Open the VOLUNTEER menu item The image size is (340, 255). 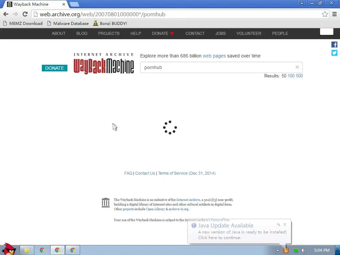pos(249,34)
